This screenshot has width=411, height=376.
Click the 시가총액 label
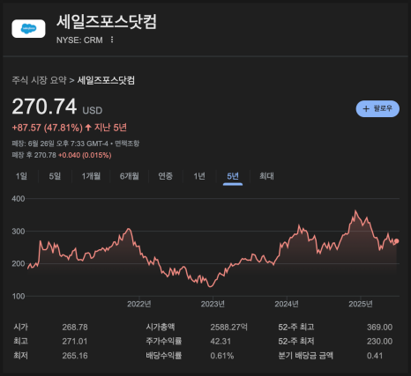(x=161, y=327)
